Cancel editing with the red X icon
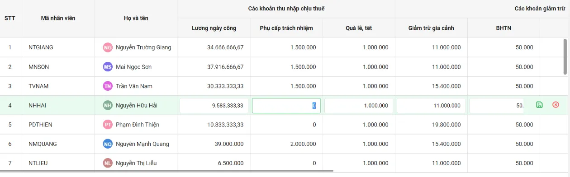The image size is (570, 177). click(x=556, y=105)
